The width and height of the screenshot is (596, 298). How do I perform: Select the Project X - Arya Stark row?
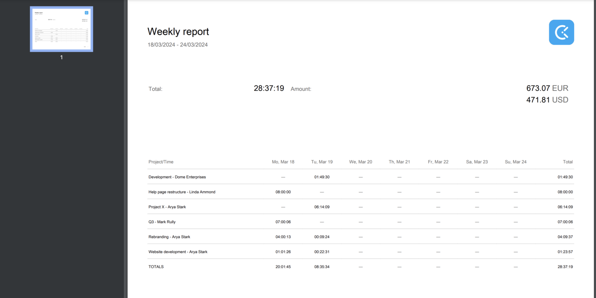[167, 207]
